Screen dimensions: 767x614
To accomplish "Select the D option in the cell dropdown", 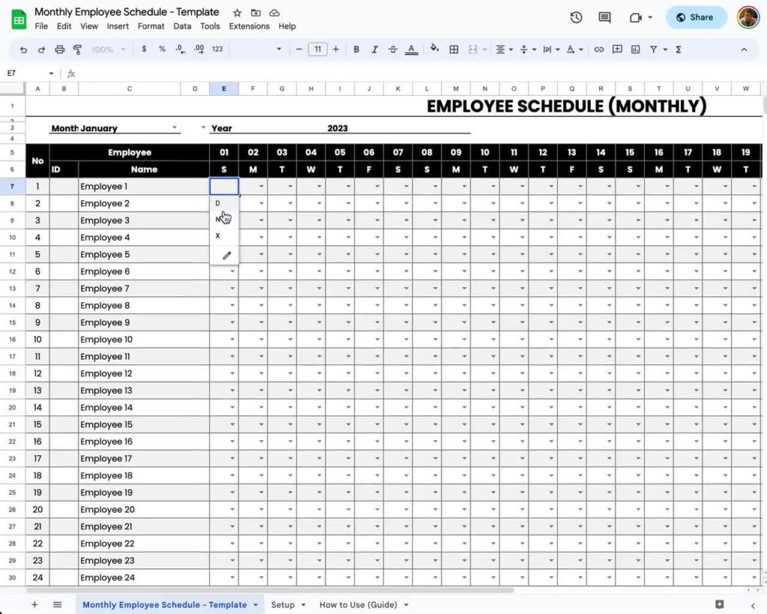I will pos(218,202).
